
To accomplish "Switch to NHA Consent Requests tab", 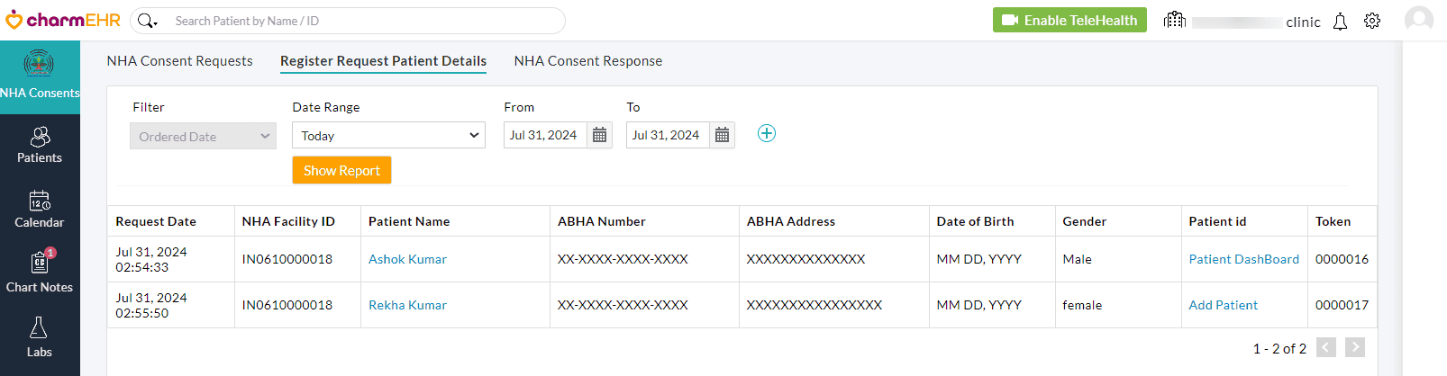I will (180, 61).
